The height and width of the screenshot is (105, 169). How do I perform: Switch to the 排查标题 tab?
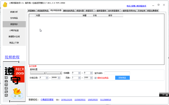pos(80,11)
